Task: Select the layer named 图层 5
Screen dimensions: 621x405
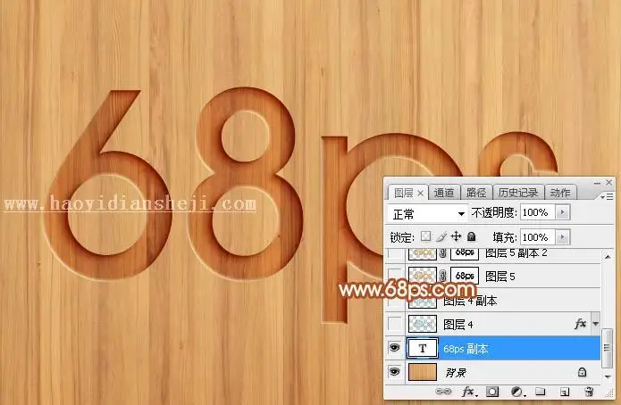Action: 499,276
